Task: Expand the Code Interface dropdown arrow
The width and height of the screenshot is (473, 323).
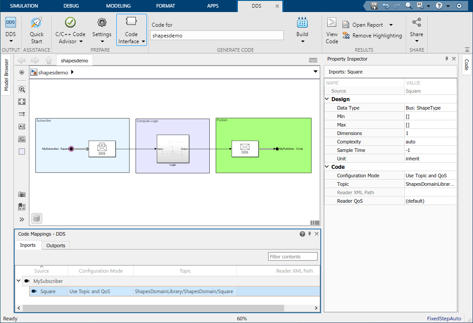Action: (x=143, y=41)
